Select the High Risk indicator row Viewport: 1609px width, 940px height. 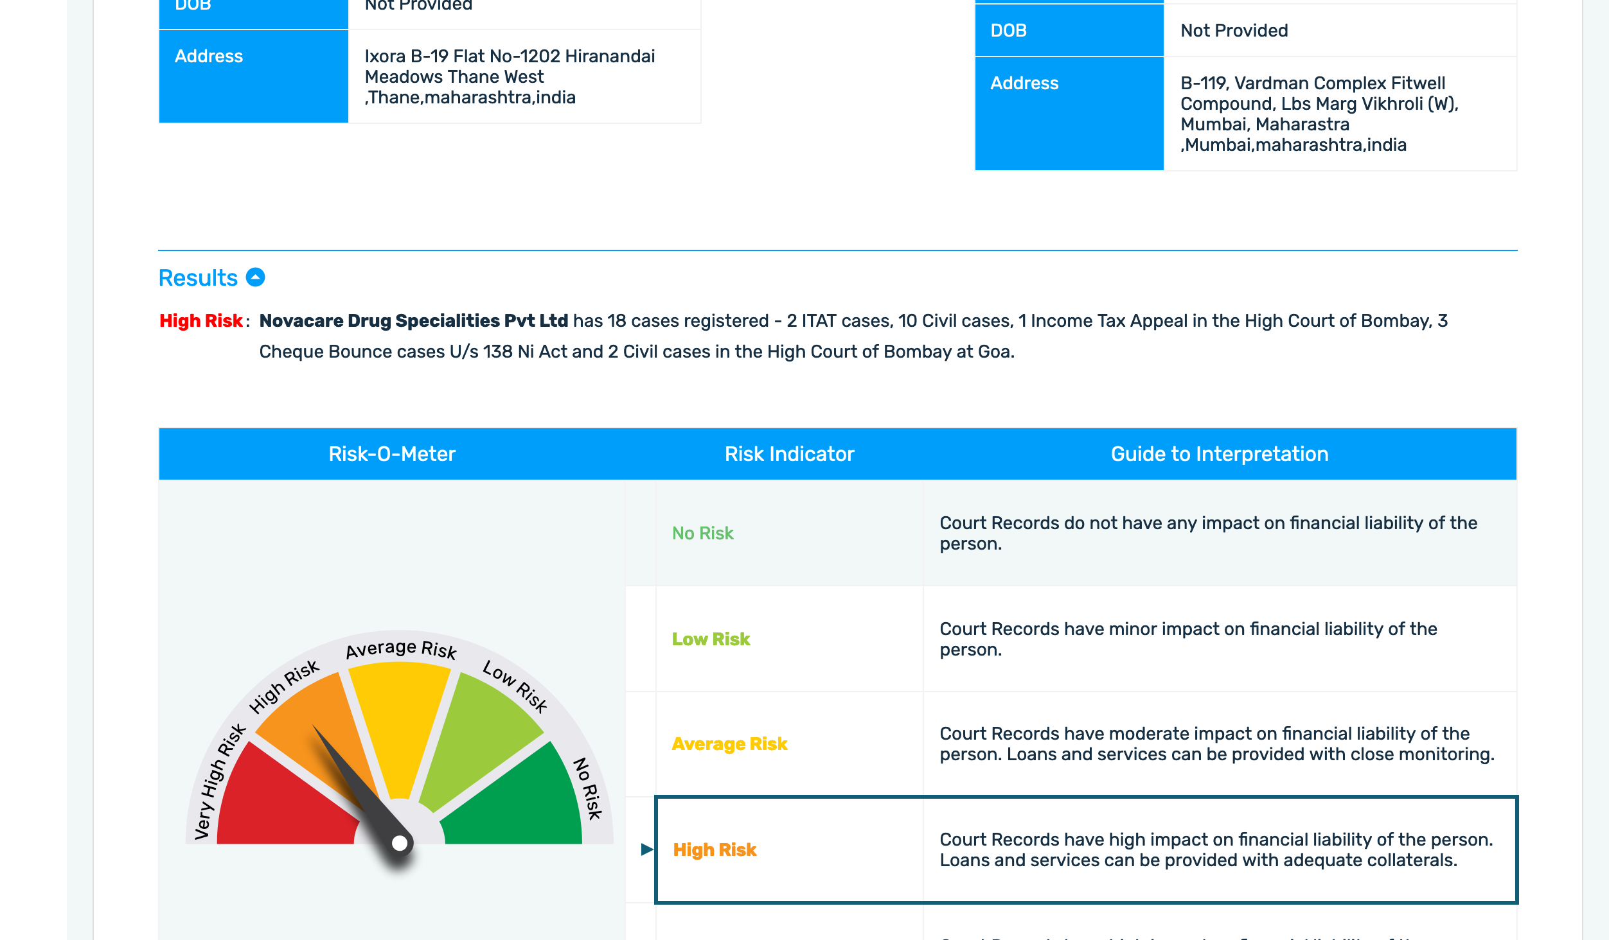pyautogui.click(x=1086, y=849)
